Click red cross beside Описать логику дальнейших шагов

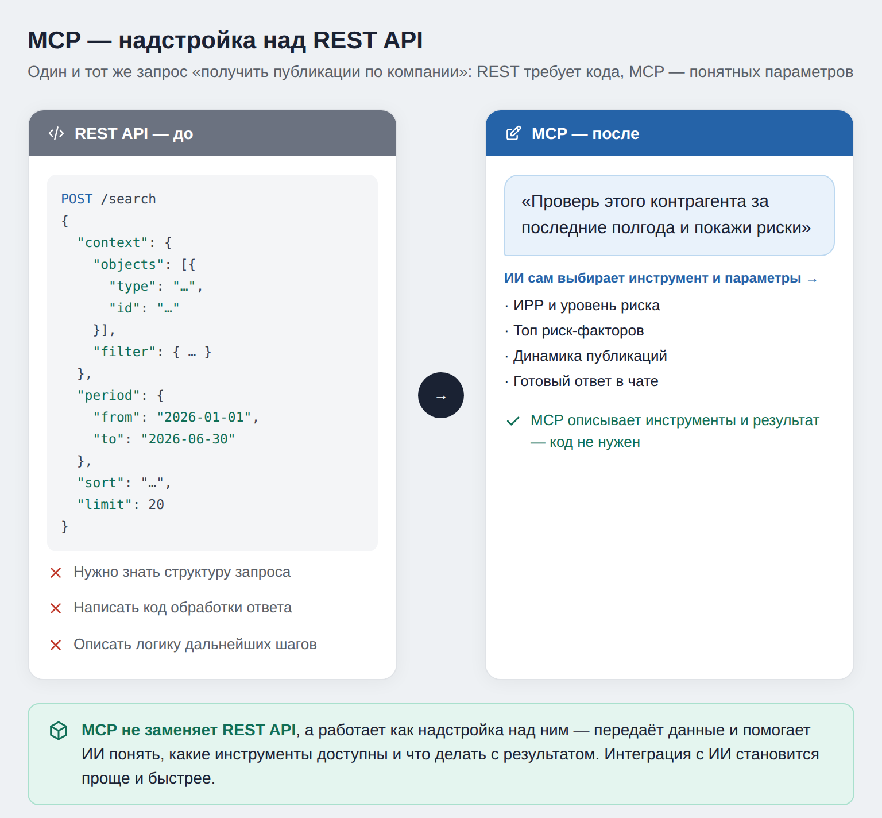point(56,645)
